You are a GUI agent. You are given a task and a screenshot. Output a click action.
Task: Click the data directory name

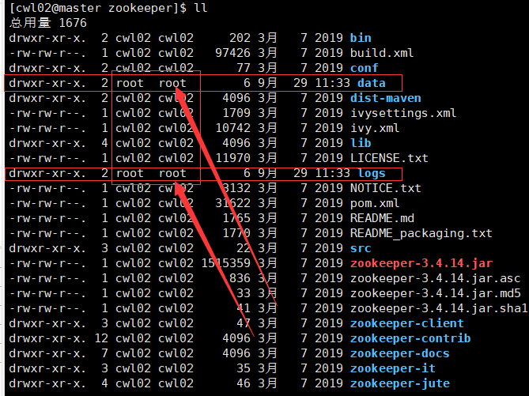tap(372, 83)
